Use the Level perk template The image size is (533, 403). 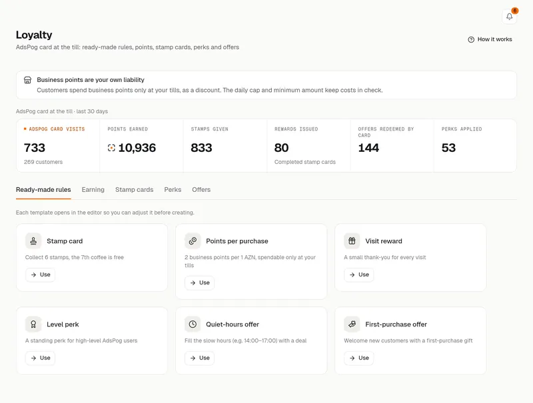click(x=40, y=358)
